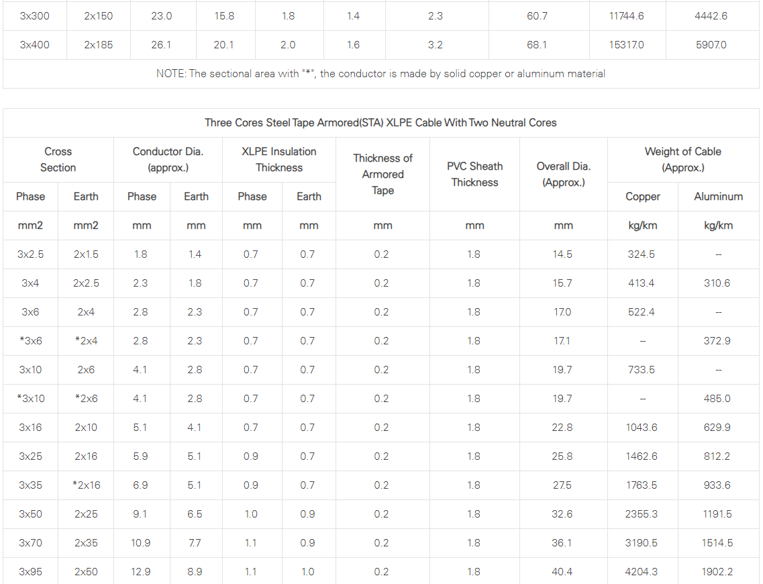Viewport: 763px width, 584px height.
Task: Select the Cross Section header cell
Action: click(58, 160)
